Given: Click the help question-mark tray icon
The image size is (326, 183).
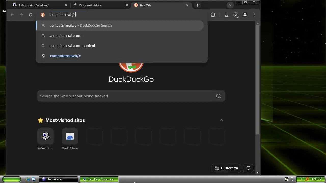Looking at the screenshot, I should tap(287, 179).
